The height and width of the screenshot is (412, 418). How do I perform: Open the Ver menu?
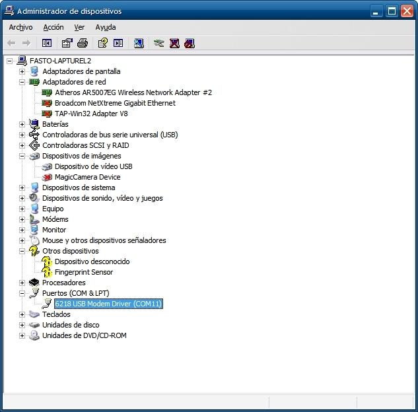(79, 27)
